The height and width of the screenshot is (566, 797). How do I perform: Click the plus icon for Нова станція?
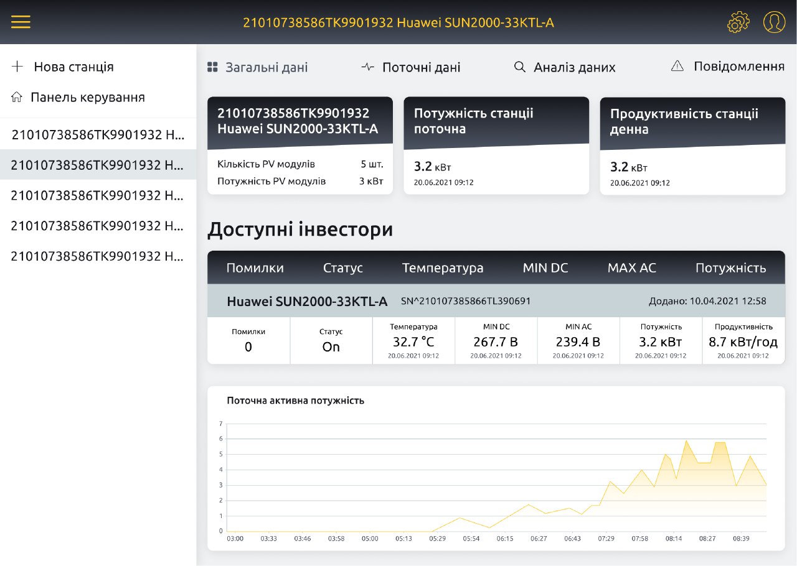(x=17, y=67)
